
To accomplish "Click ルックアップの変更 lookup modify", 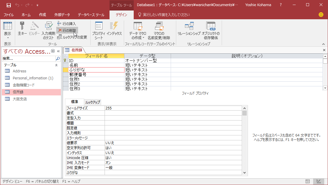I will pyautogui.click(x=72, y=37).
